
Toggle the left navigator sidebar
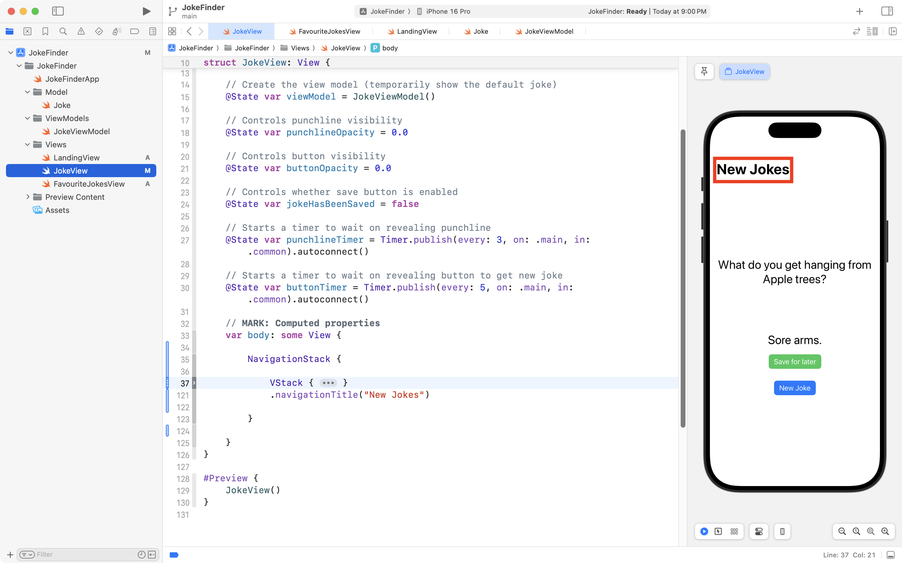click(58, 11)
